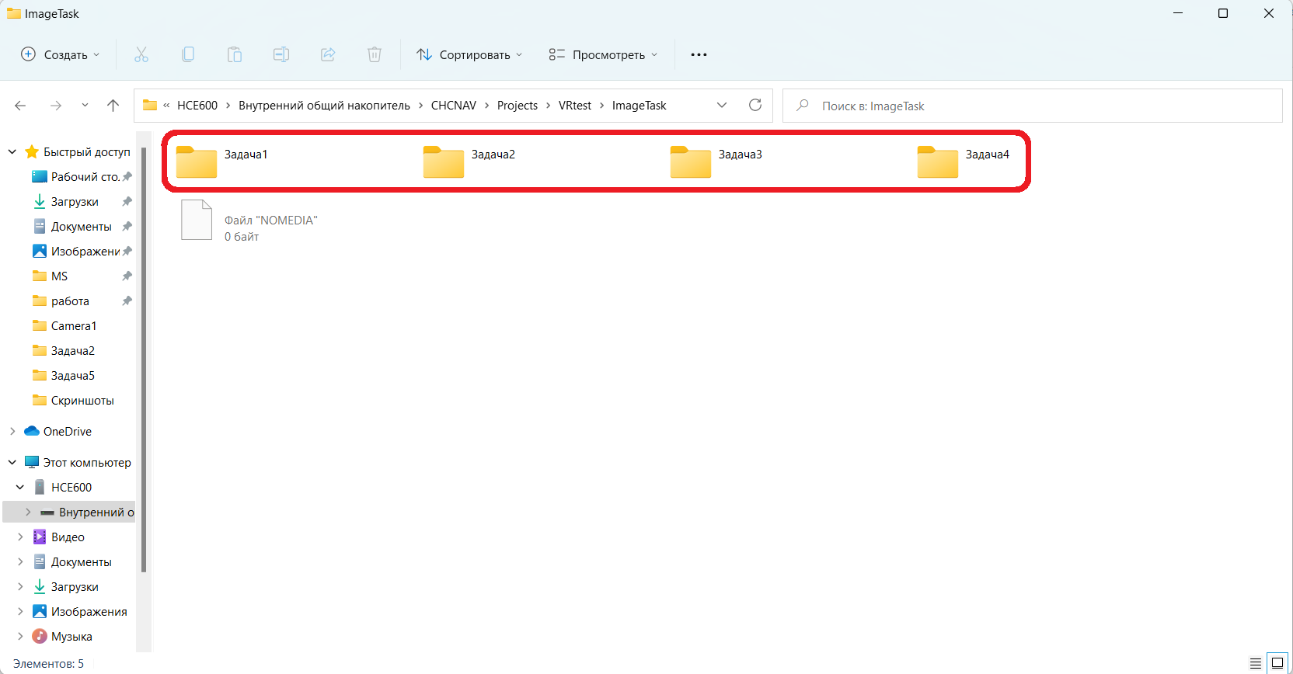Expand Документы node under this computer

click(20, 562)
